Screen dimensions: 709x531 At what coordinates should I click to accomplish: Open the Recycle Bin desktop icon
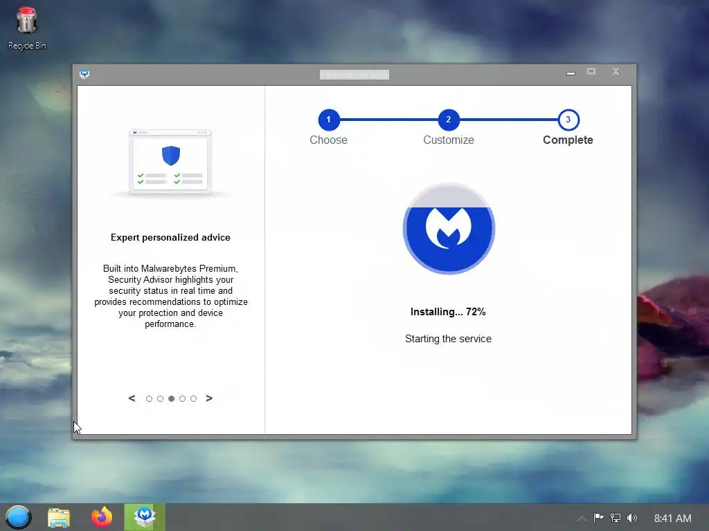(x=27, y=28)
